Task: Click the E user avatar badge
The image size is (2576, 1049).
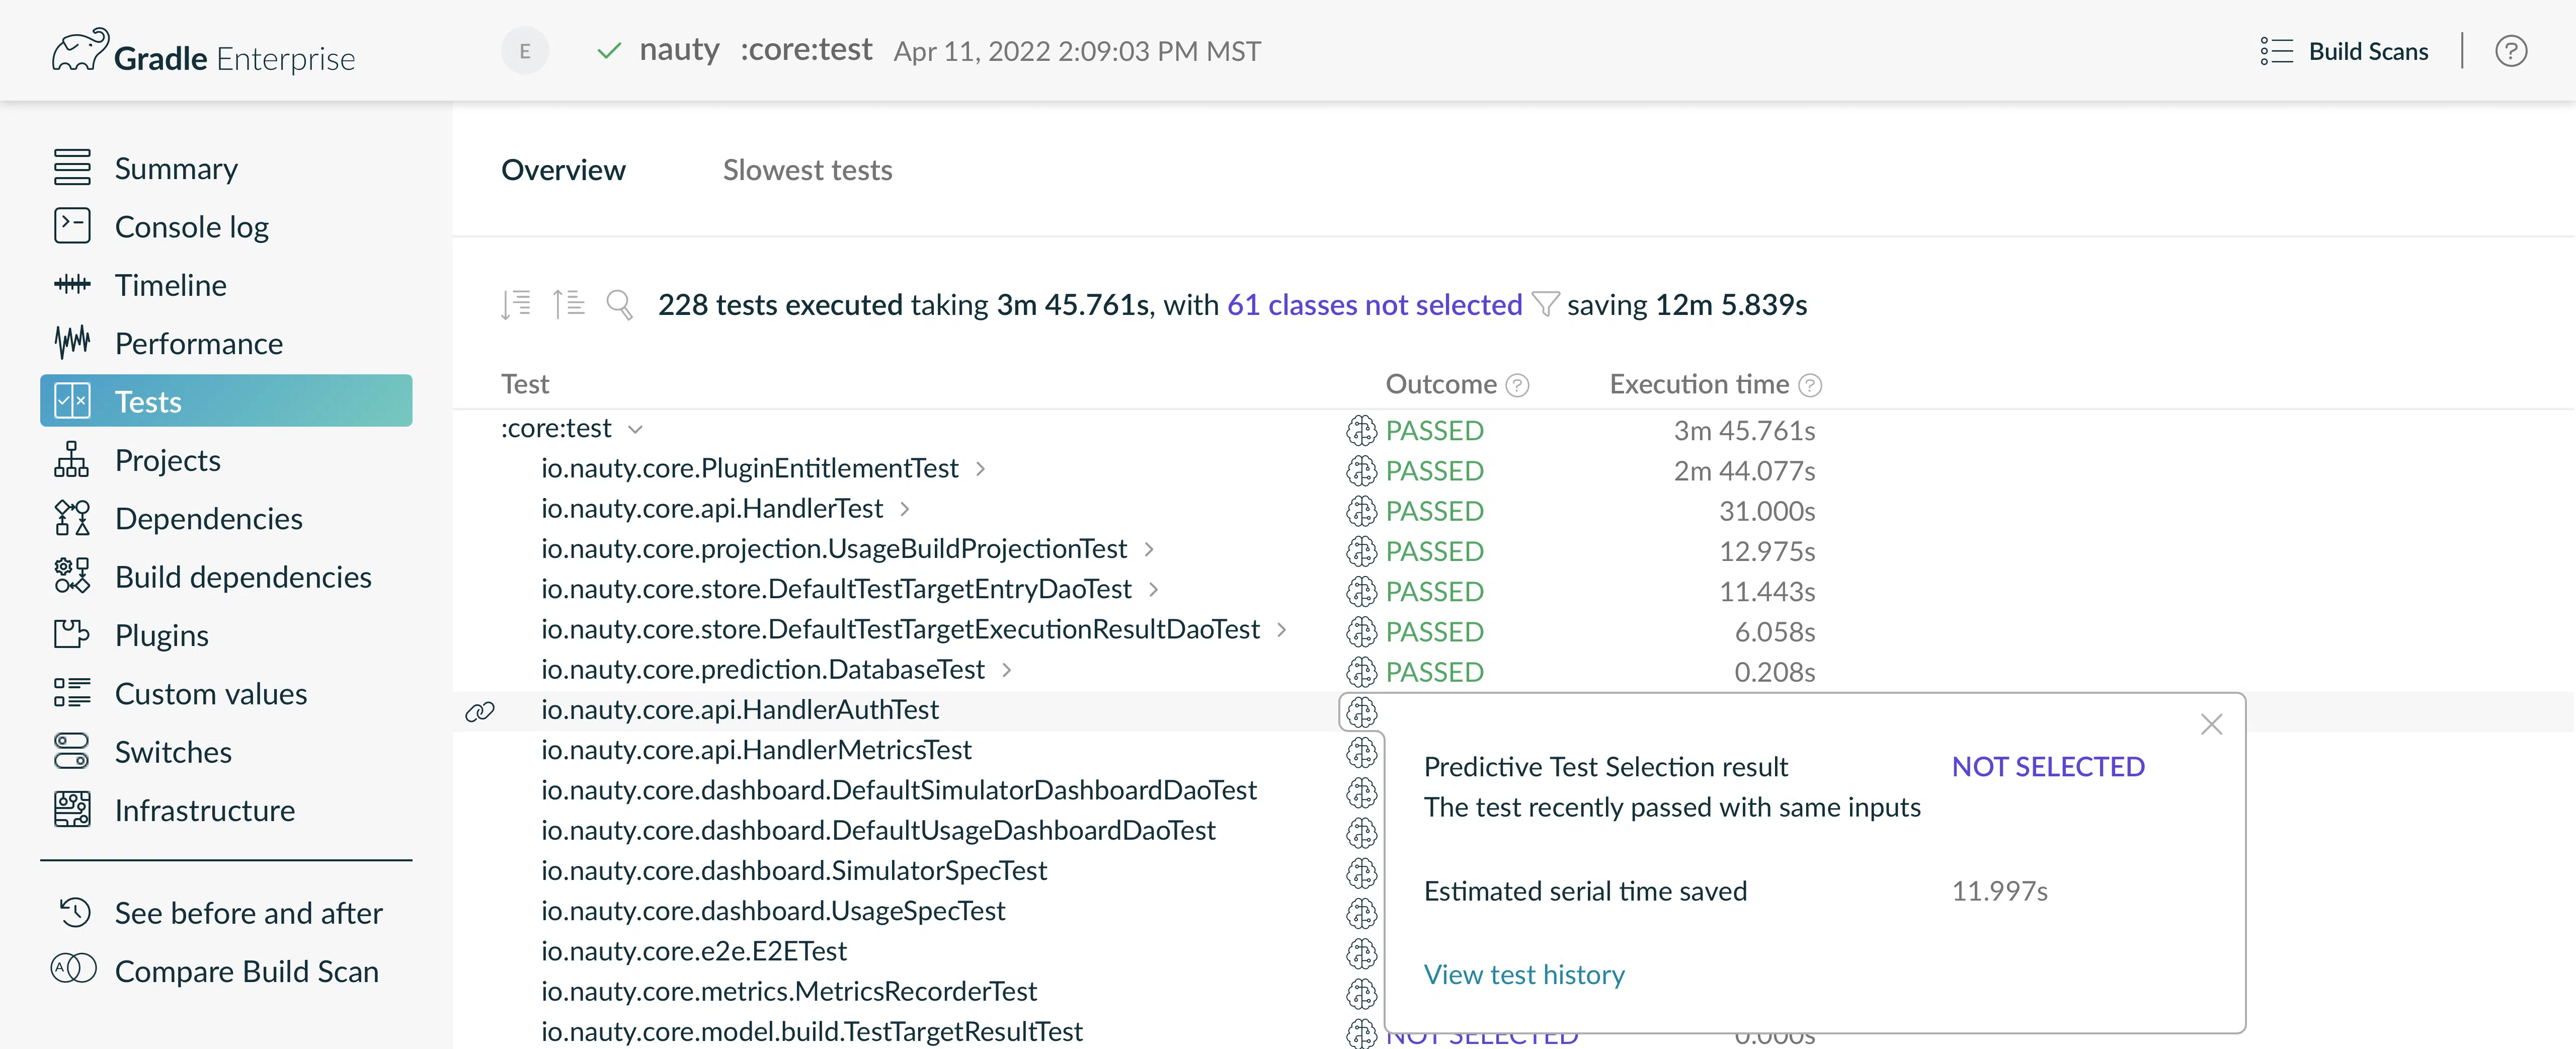Action: (525, 51)
